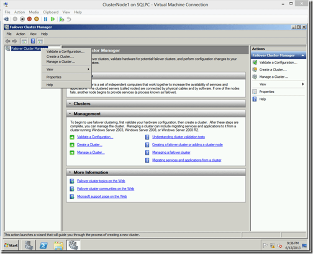Open the Clipboard menu of VM Connection
The height and width of the screenshot is (254, 313).
(x=51, y=12)
